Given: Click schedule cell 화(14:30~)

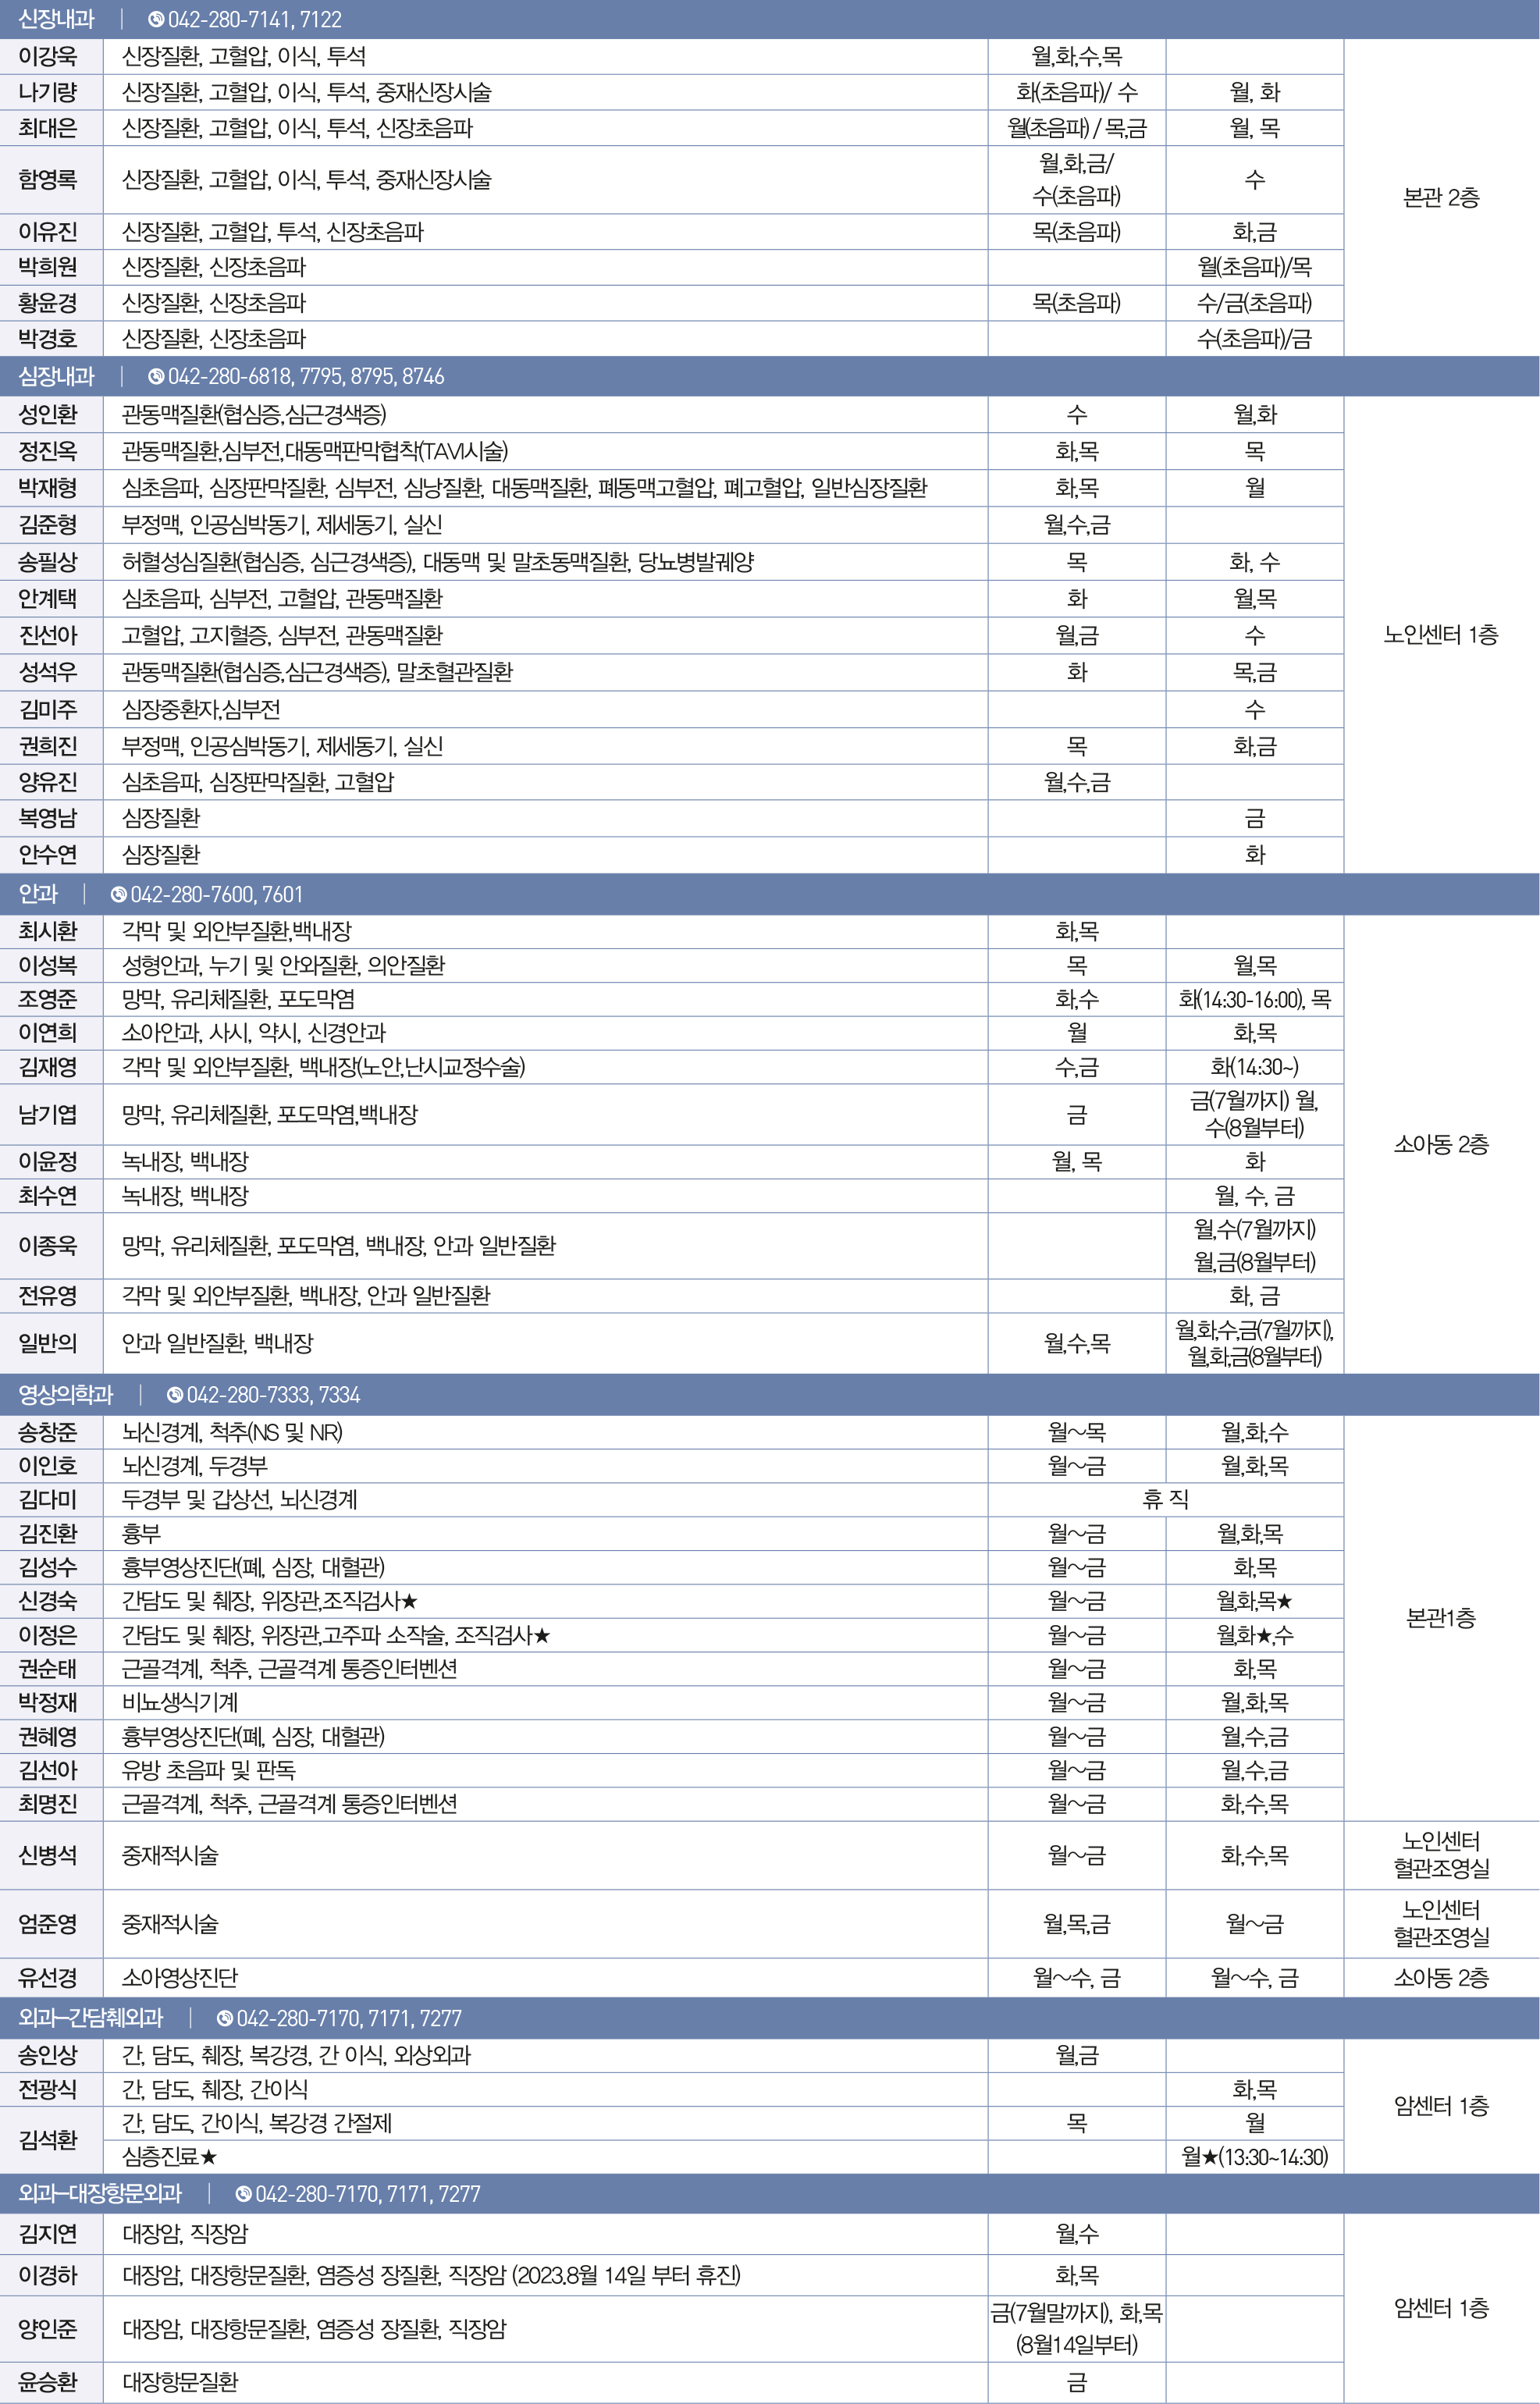Looking at the screenshot, I should click(1254, 1067).
